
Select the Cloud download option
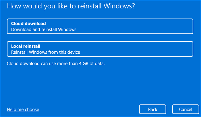(99, 26)
